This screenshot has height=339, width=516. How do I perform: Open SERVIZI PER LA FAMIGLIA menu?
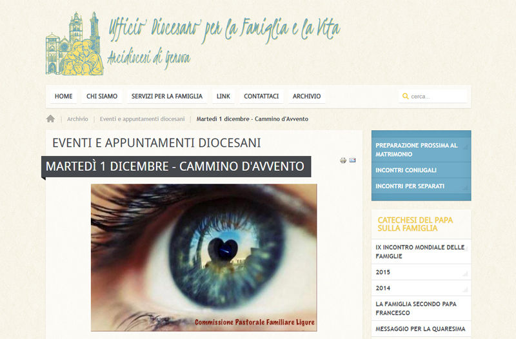(x=167, y=96)
